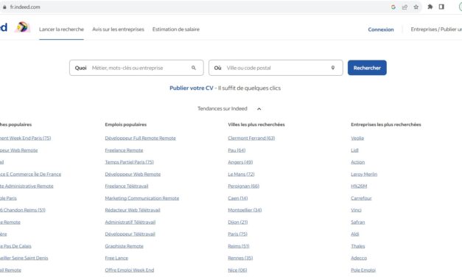Open Graphiste Remote link
The height and width of the screenshot is (277, 462).
pos(124,246)
